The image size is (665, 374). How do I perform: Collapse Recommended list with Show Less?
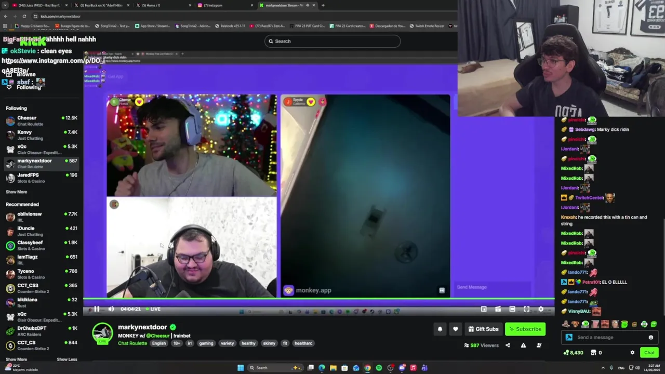coord(67,359)
